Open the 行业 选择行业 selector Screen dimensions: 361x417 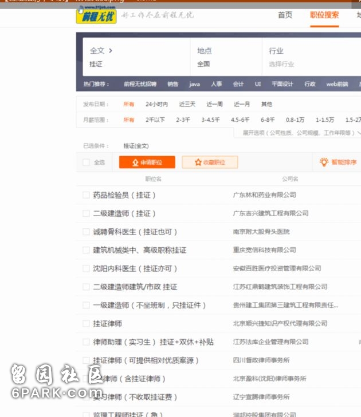[x=311, y=57]
